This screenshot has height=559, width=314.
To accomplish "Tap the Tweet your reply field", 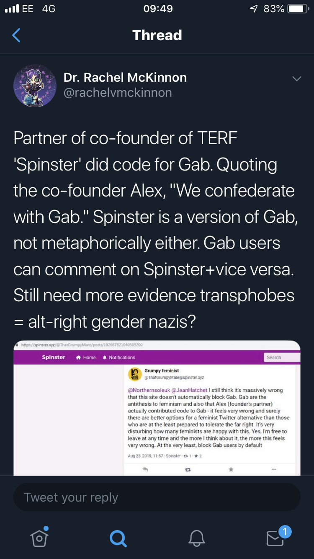I will tap(157, 497).
